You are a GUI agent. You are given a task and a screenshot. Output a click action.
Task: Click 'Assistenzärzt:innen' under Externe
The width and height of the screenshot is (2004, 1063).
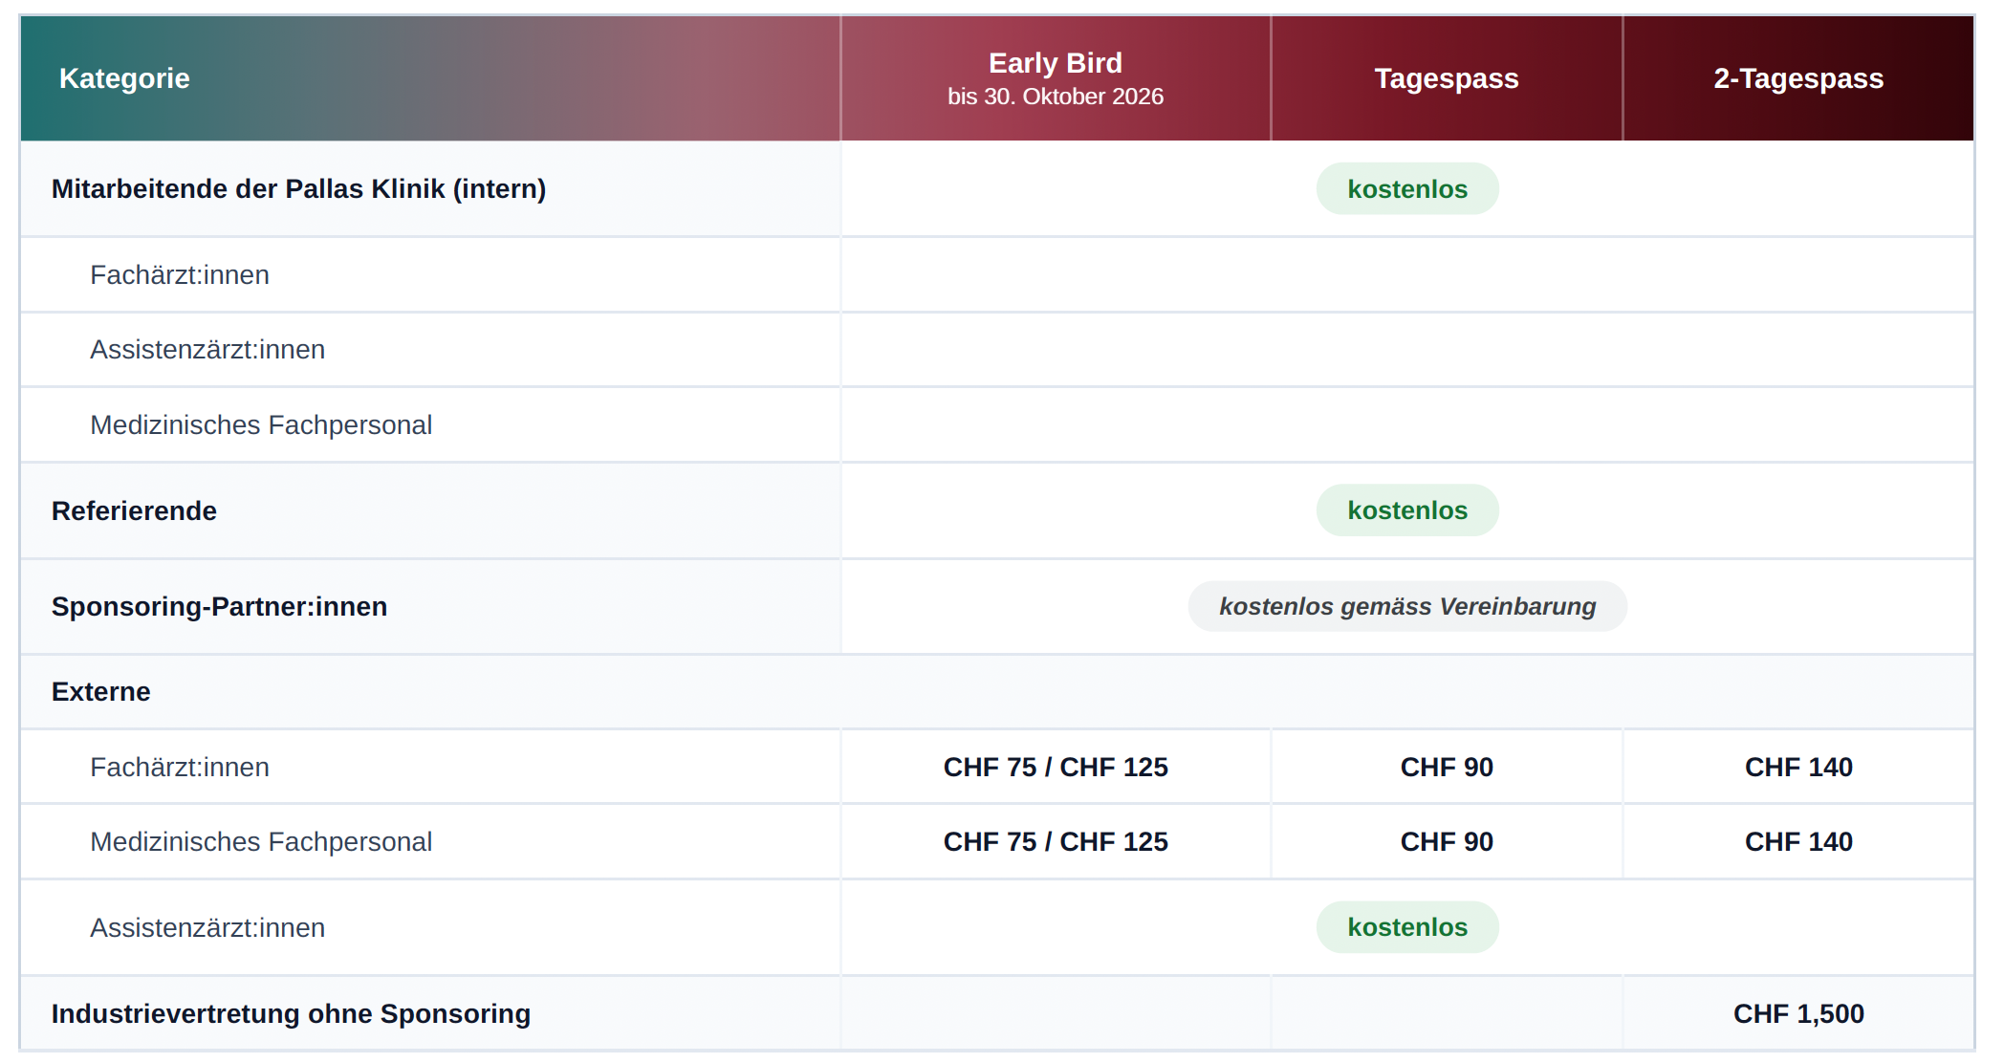point(207,928)
